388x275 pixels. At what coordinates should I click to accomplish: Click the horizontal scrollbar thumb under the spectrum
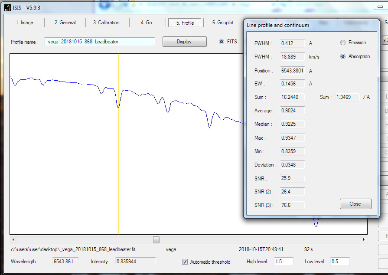click(156, 239)
